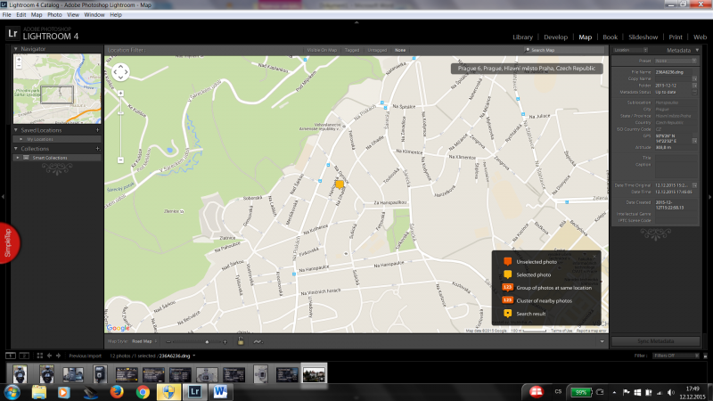Click the toolbar zoom minus icon

click(168, 341)
